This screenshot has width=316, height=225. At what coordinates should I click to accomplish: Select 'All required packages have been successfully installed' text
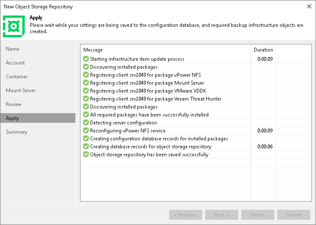149,115
